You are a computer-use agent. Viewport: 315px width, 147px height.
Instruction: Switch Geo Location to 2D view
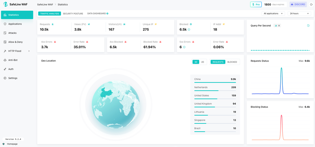tap(202, 62)
